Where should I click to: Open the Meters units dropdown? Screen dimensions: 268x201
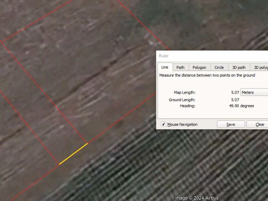[254, 92]
